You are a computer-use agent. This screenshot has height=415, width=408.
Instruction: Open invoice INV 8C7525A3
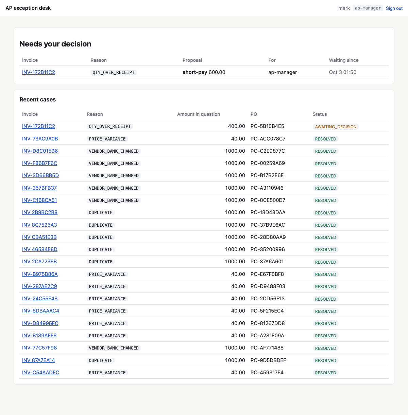point(39,225)
